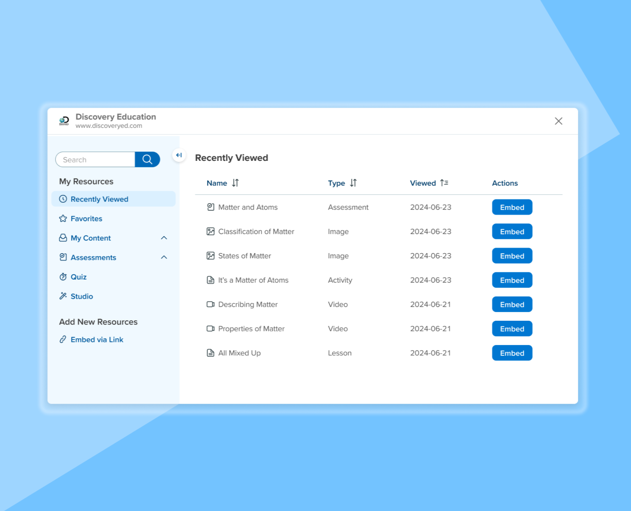Toggle Viewed date sort order icon
The height and width of the screenshot is (511, 631).
(x=444, y=183)
